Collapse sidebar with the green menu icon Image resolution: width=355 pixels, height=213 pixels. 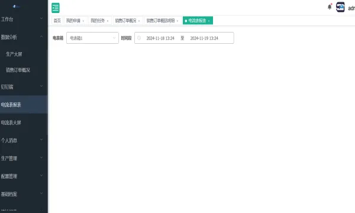(x=56, y=8)
